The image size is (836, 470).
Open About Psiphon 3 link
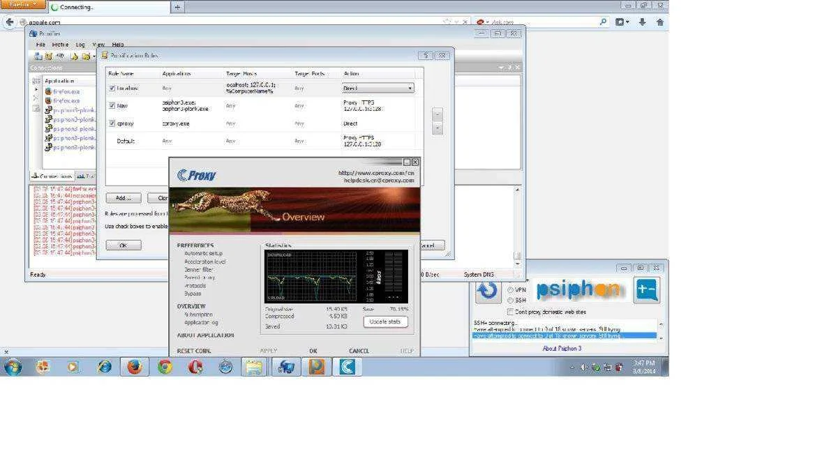562,349
